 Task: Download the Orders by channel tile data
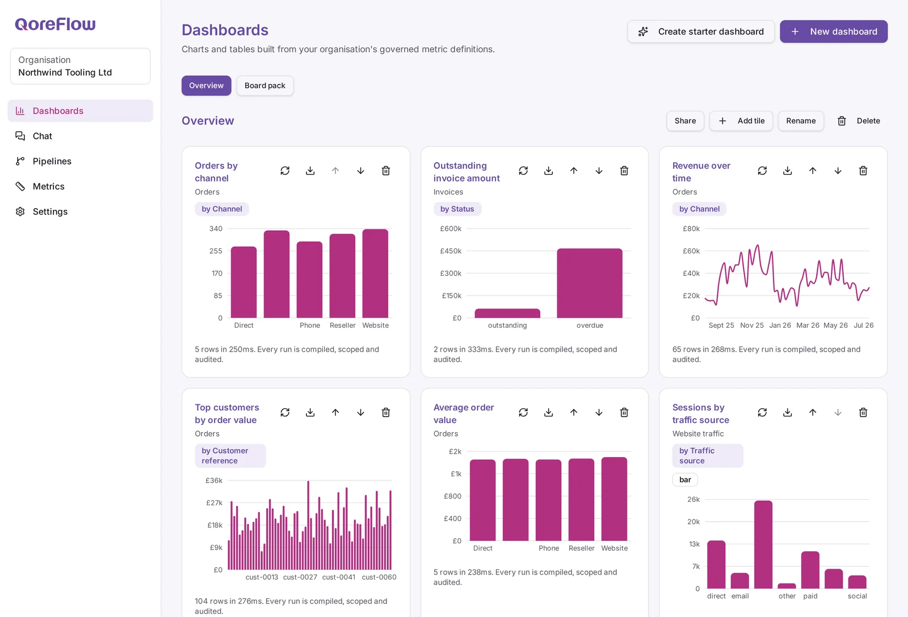(310, 171)
